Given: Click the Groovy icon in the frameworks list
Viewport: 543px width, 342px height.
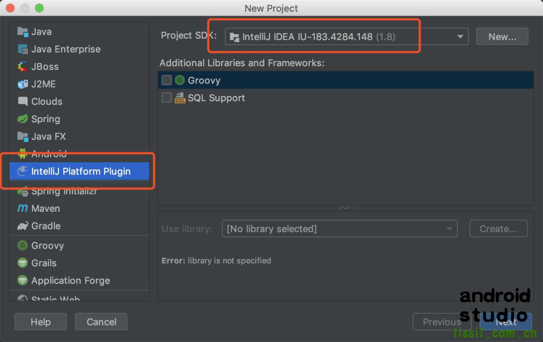Looking at the screenshot, I should tap(179, 80).
